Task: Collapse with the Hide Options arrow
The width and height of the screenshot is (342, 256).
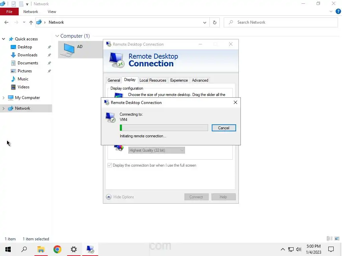Action: [x=109, y=197]
